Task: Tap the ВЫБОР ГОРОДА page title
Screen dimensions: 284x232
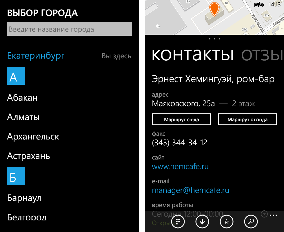Action: coord(43,13)
